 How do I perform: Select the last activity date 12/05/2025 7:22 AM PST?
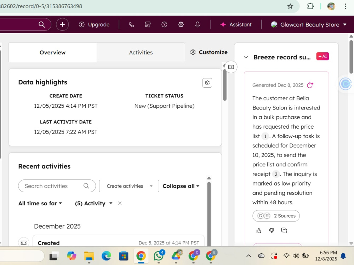pyautogui.click(x=66, y=132)
